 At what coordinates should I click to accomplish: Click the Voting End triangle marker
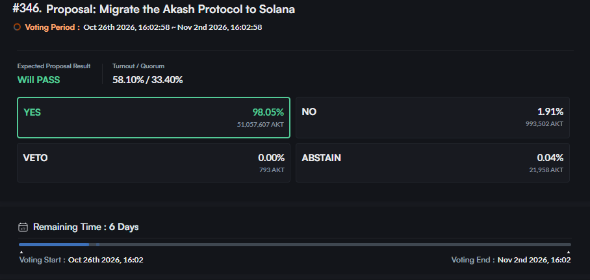coord(568,252)
